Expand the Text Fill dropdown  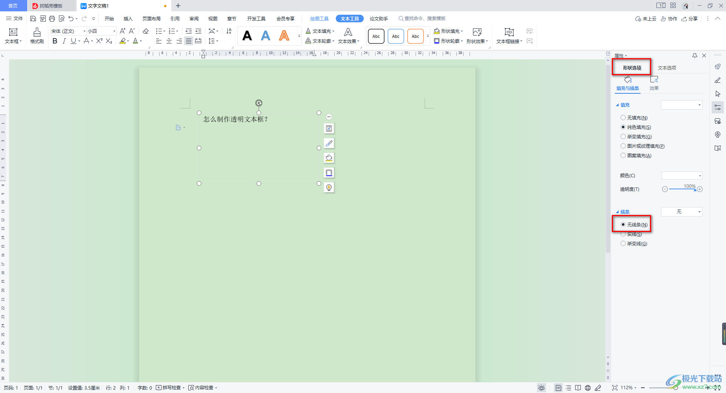334,31
